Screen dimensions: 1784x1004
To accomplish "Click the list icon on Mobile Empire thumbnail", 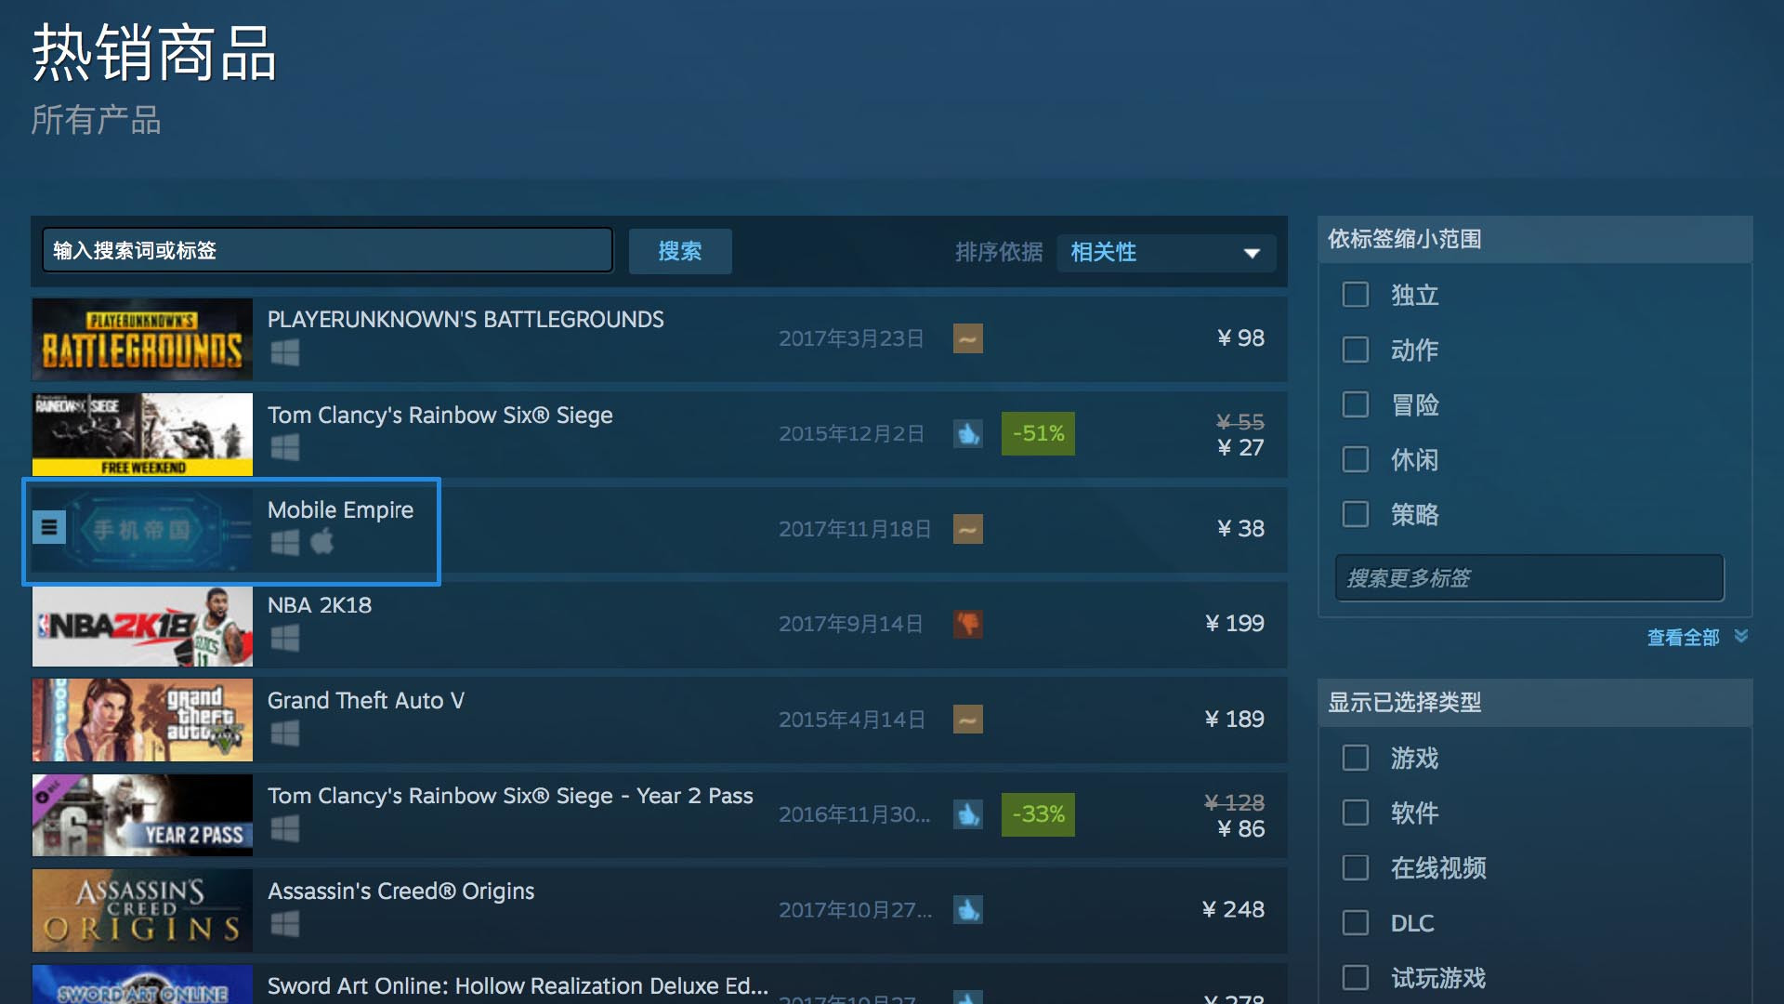I will coord(49,528).
